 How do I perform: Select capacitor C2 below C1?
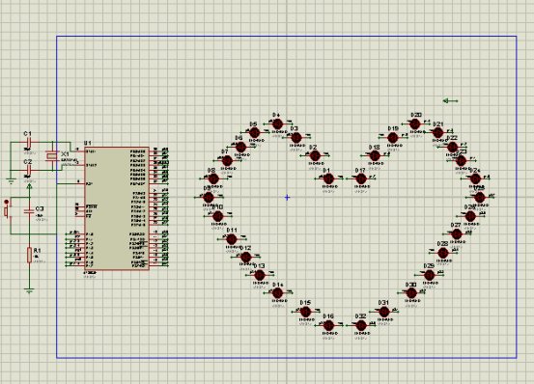(x=28, y=170)
